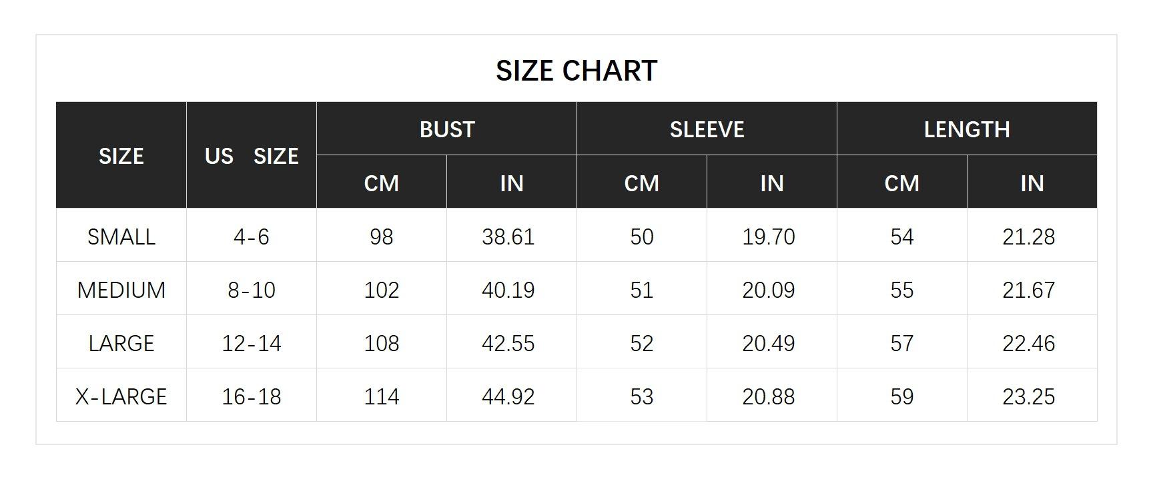Click the MEDIUM size row label
Screen dimensions: 1155x483
(x=121, y=290)
